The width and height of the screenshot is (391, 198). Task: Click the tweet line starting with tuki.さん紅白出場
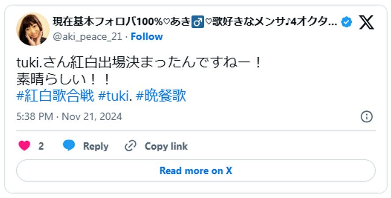coord(139,63)
